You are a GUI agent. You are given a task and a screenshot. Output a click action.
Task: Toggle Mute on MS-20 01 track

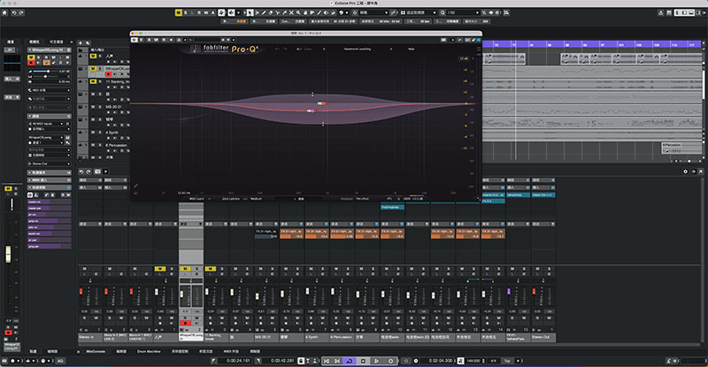(93, 107)
